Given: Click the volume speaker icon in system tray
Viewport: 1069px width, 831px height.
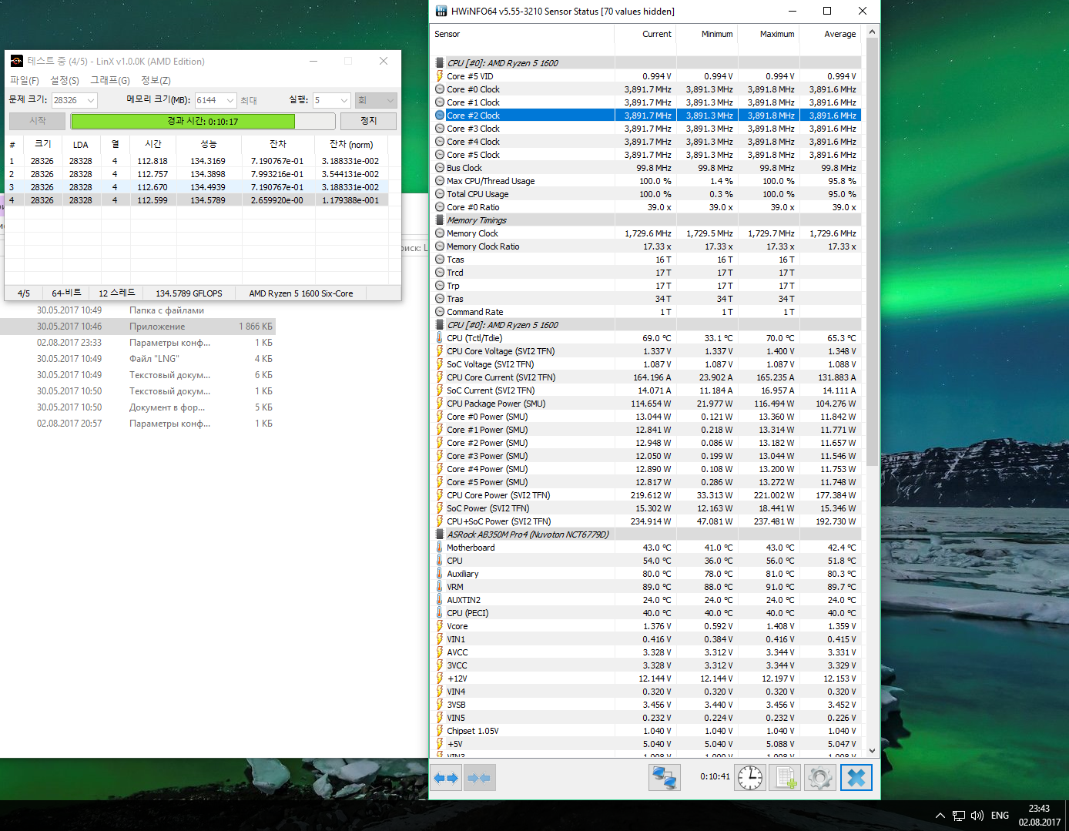Looking at the screenshot, I should coord(977,816).
